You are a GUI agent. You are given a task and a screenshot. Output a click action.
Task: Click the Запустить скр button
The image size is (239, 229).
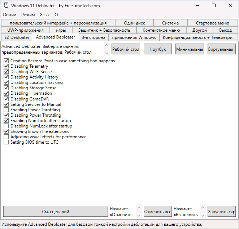[222, 211]
